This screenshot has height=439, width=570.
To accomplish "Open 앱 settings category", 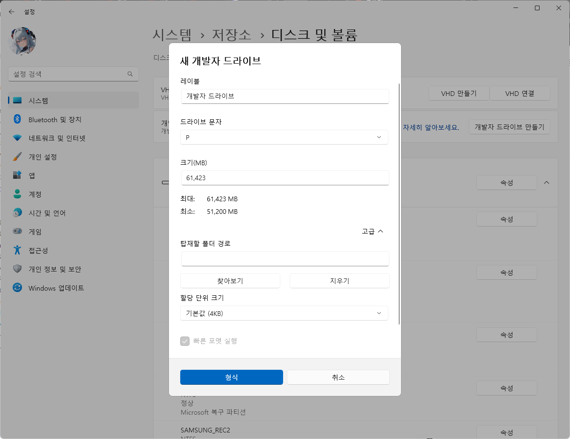I will 73,176.
